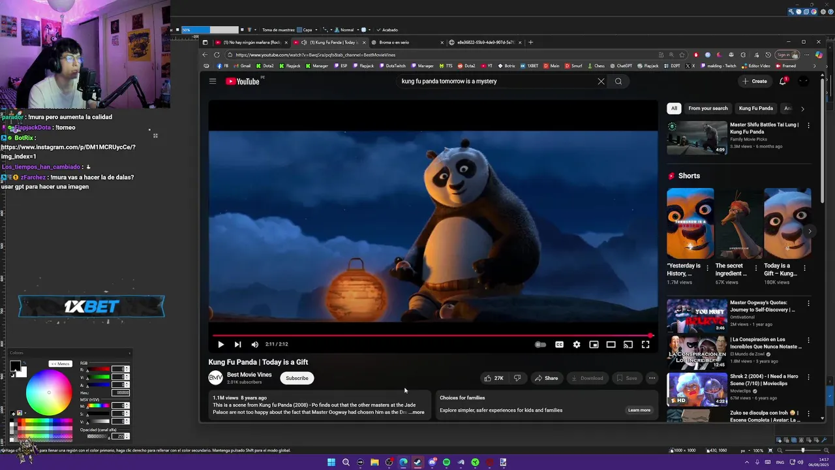Image resolution: width=835 pixels, height=470 pixels.
Task: Adjust the Opacidad alpha slider
Action: (x=99, y=436)
